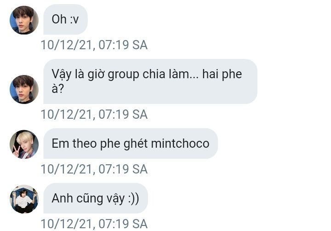The image size is (331, 231).
Task: Click "à?" on the second line of the bubble
Action: [57, 89]
